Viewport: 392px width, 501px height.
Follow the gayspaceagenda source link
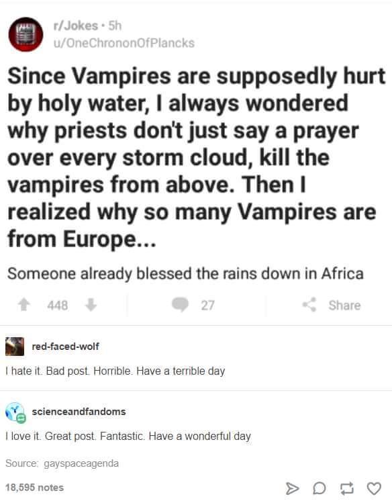pyautogui.click(x=81, y=463)
